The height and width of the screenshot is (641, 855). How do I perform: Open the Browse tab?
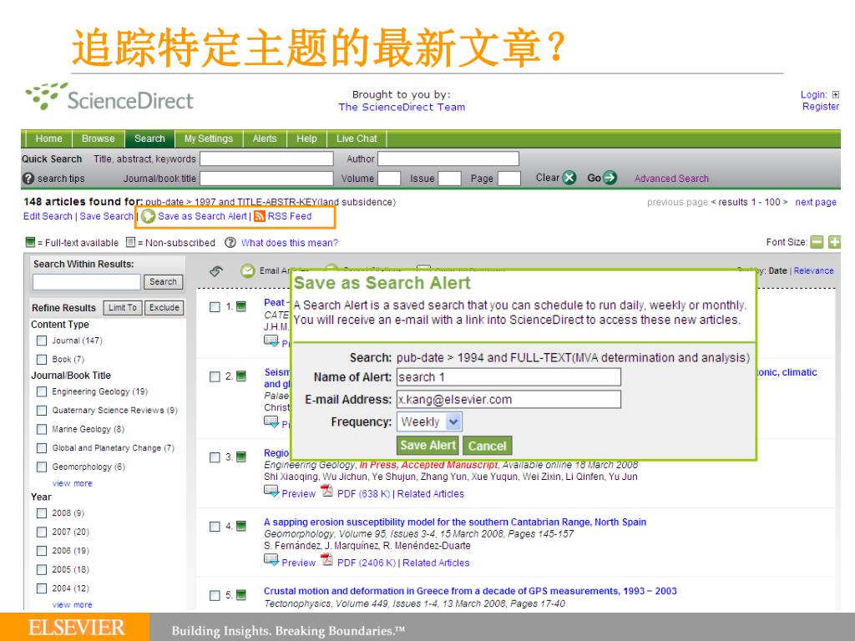point(99,139)
